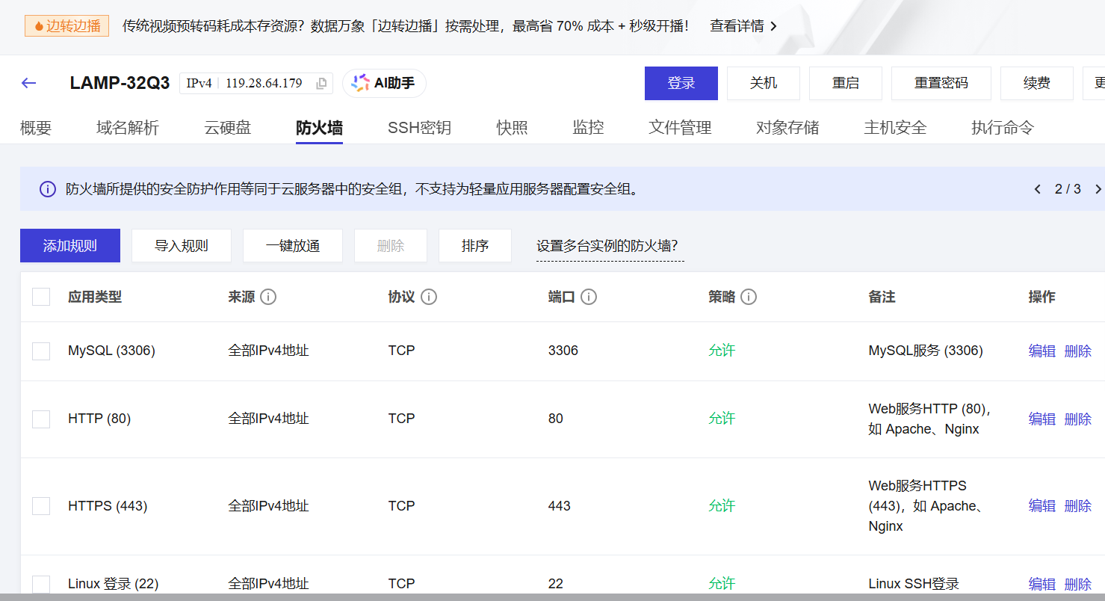The width and height of the screenshot is (1105, 601).
Task: Click the back arrow beside LAMP-32Q3
Action: pyautogui.click(x=28, y=83)
